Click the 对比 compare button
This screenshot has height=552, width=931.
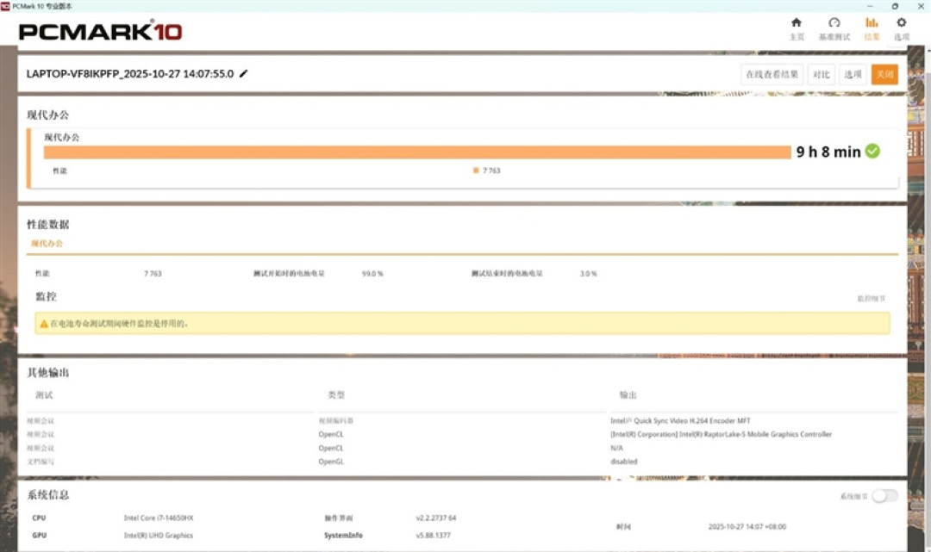pyautogui.click(x=822, y=74)
